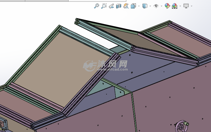The height and width of the screenshot is (132, 211).
Task: Return to Previous View
Action: pyautogui.click(x=111, y=6)
